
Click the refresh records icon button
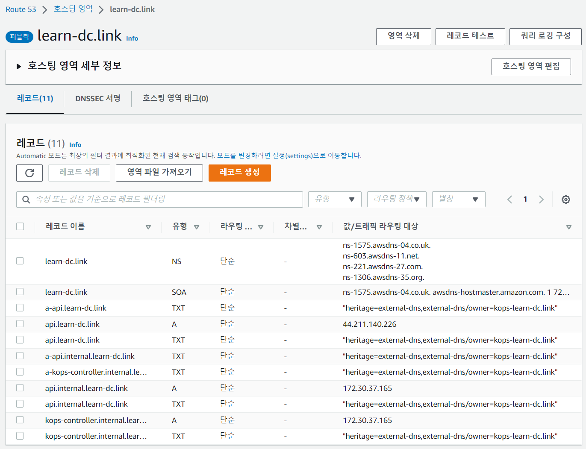click(x=29, y=173)
